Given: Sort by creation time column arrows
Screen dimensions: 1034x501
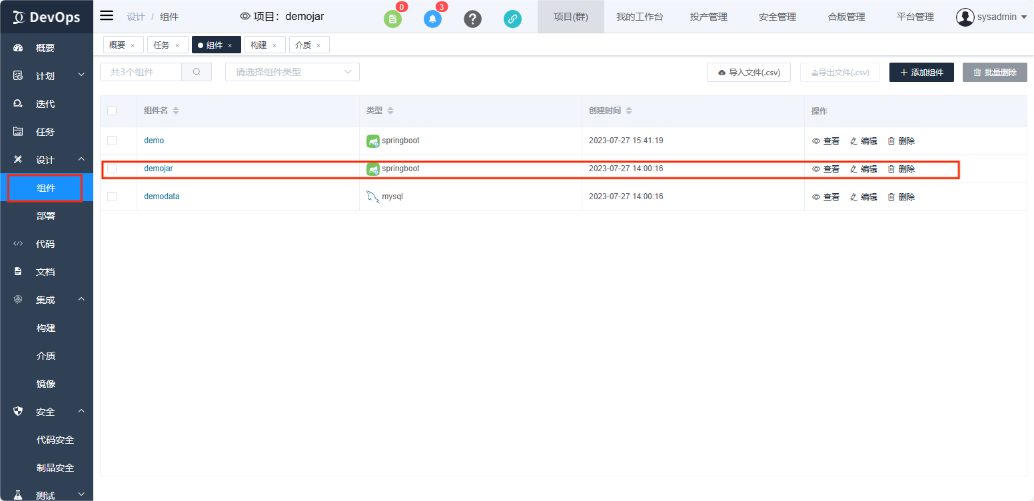Looking at the screenshot, I should pos(628,111).
